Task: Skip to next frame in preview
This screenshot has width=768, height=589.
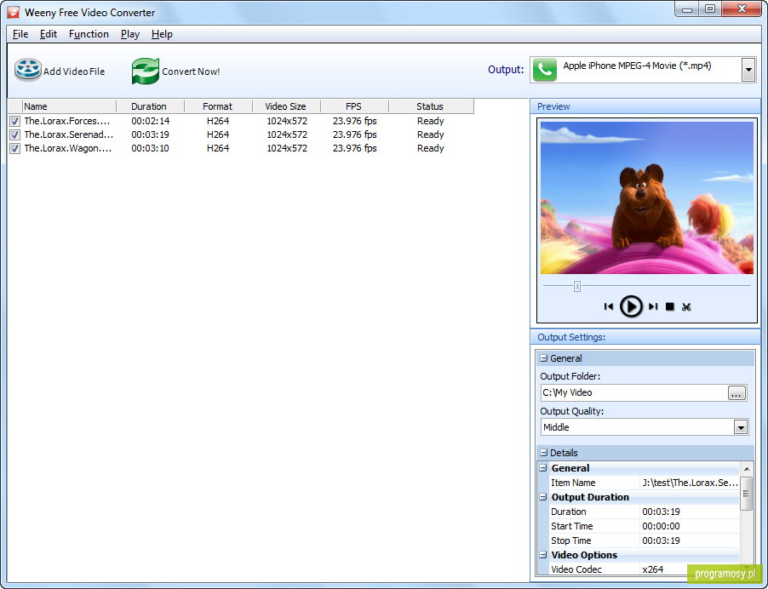Action: coord(653,306)
